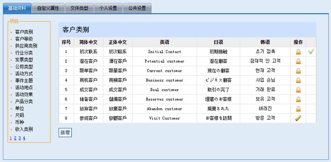Click green checkmark in first row

(x=311, y=52)
